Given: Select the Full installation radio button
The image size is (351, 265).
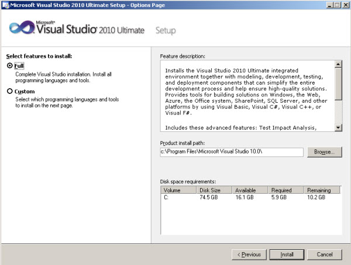Looking at the screenshot, I should [9, 66].
